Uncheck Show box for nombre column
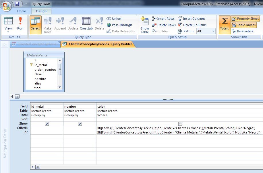This screenshot has width=263, height=173. (x=80, y=124)
